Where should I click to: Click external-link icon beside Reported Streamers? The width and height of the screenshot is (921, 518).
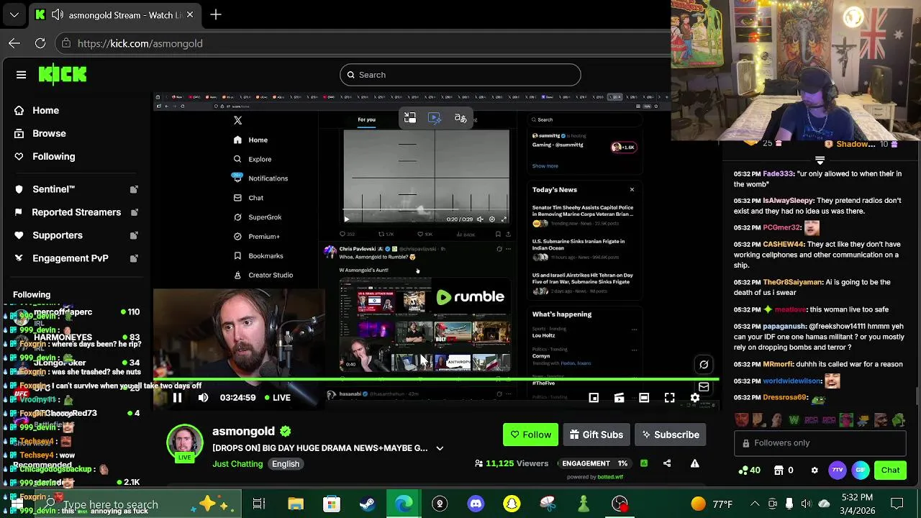coord(134,212)
